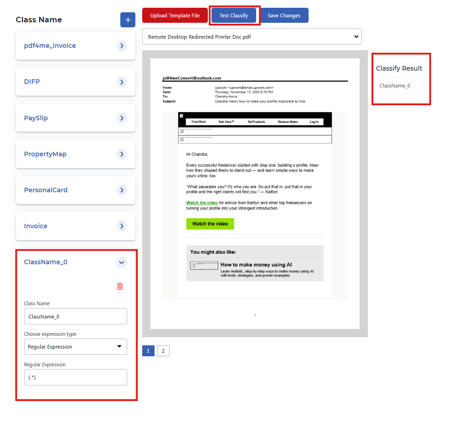Image resolution: width=459 pixels, height=426 pixels.
Task: Select page 1 of the document
Action: pos(148,350)
